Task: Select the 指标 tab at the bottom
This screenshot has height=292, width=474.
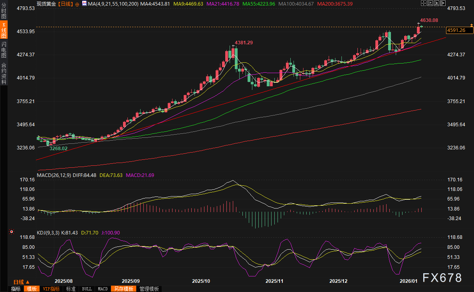Action: [x=16, y=289]
